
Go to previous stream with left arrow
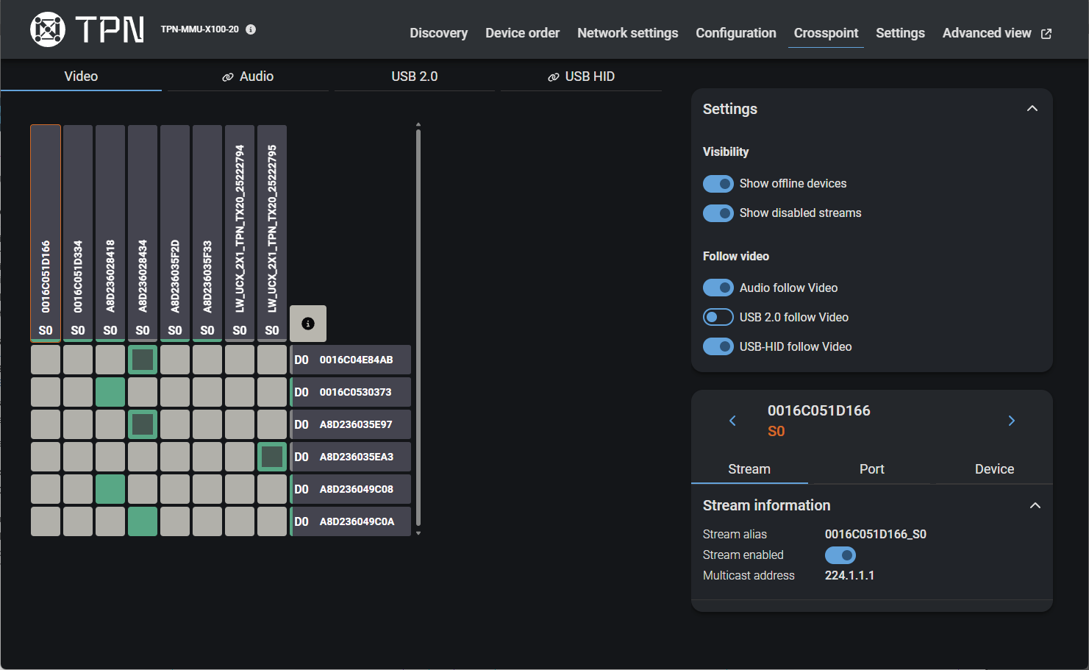[x=732, y=421]
